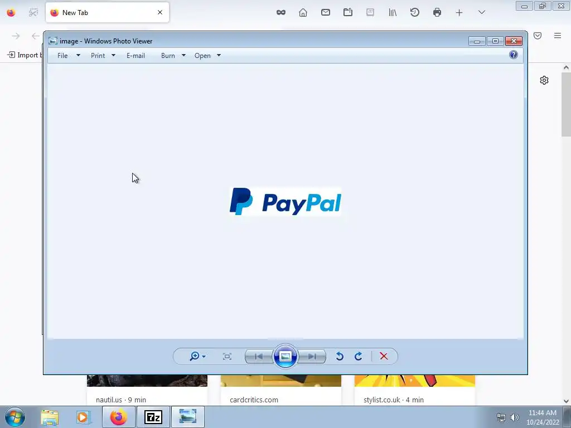Open the nautil.us article card

click(x=147, y=390)
